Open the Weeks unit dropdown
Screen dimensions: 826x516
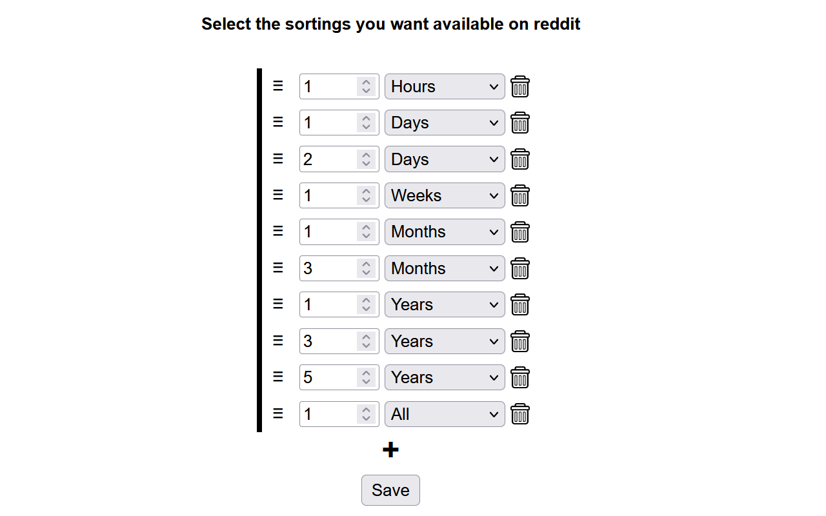445,195
